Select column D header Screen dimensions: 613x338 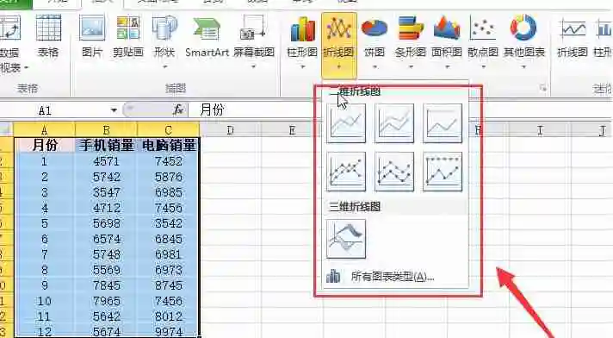[x=230, y=129]
